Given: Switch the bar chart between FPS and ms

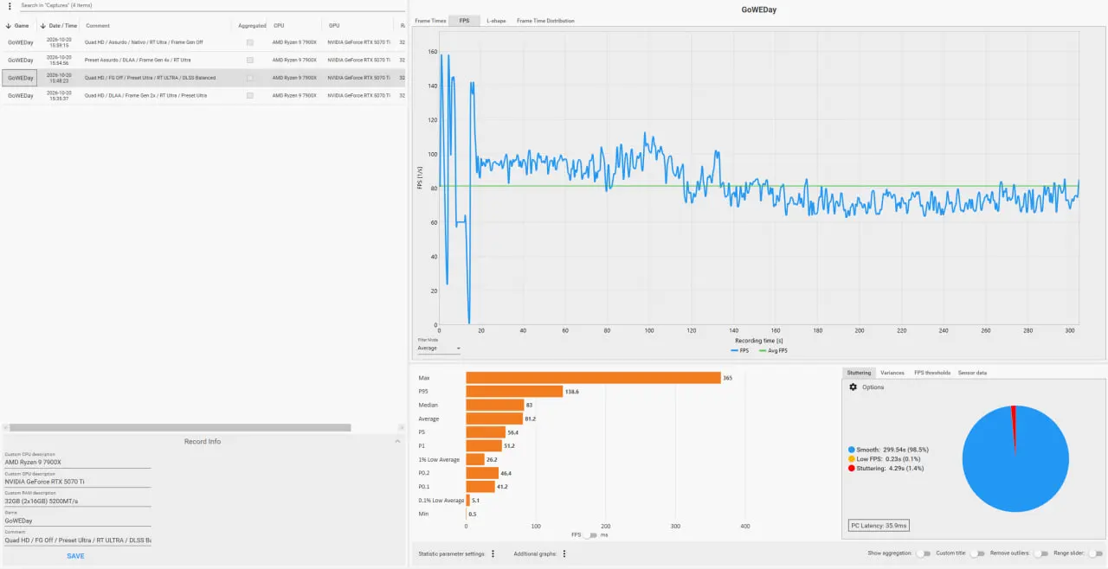Looking at the screenshot, I should coord(591,535).
